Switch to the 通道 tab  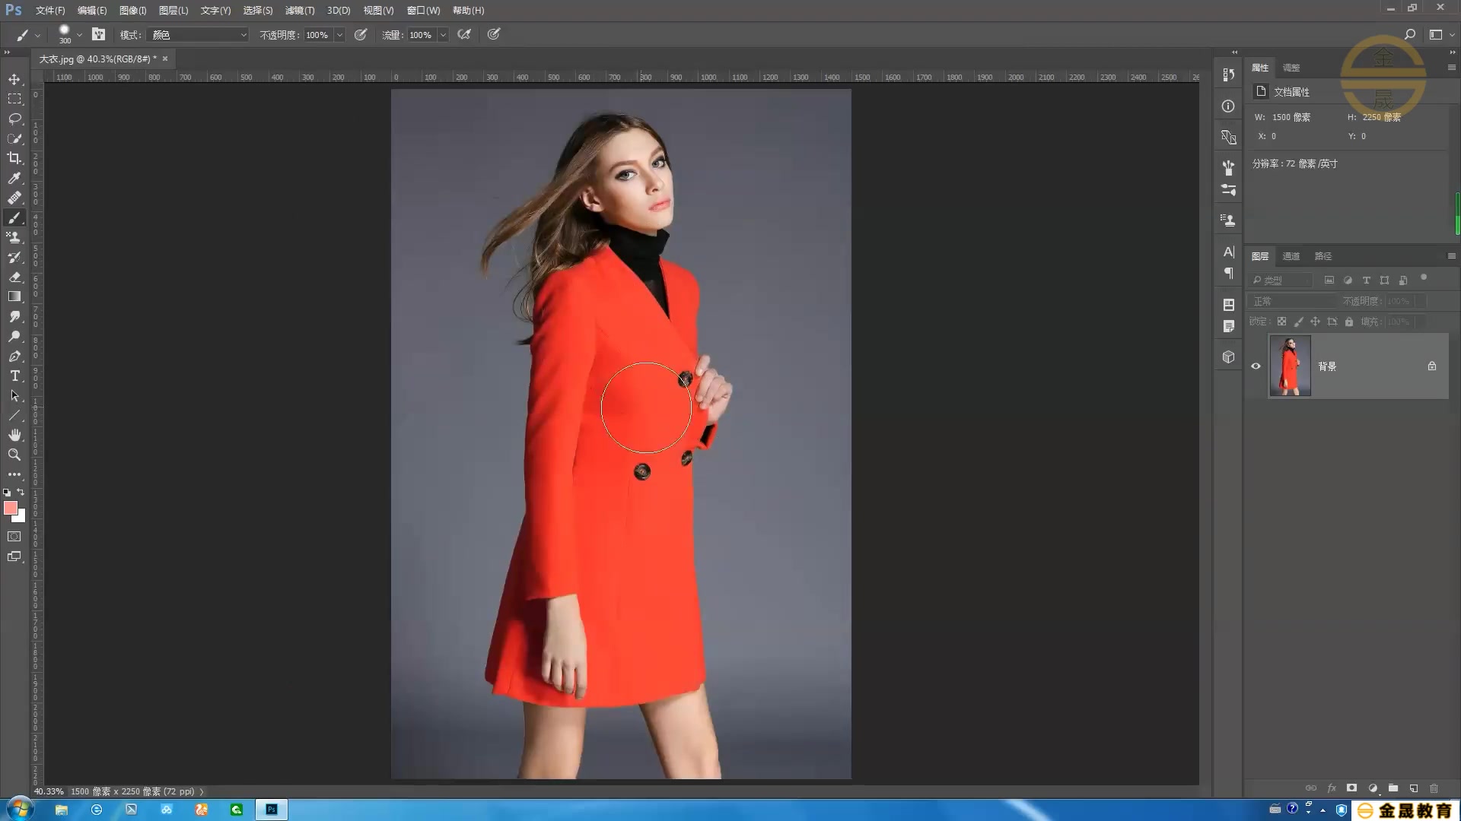[x=1291, y=256]
